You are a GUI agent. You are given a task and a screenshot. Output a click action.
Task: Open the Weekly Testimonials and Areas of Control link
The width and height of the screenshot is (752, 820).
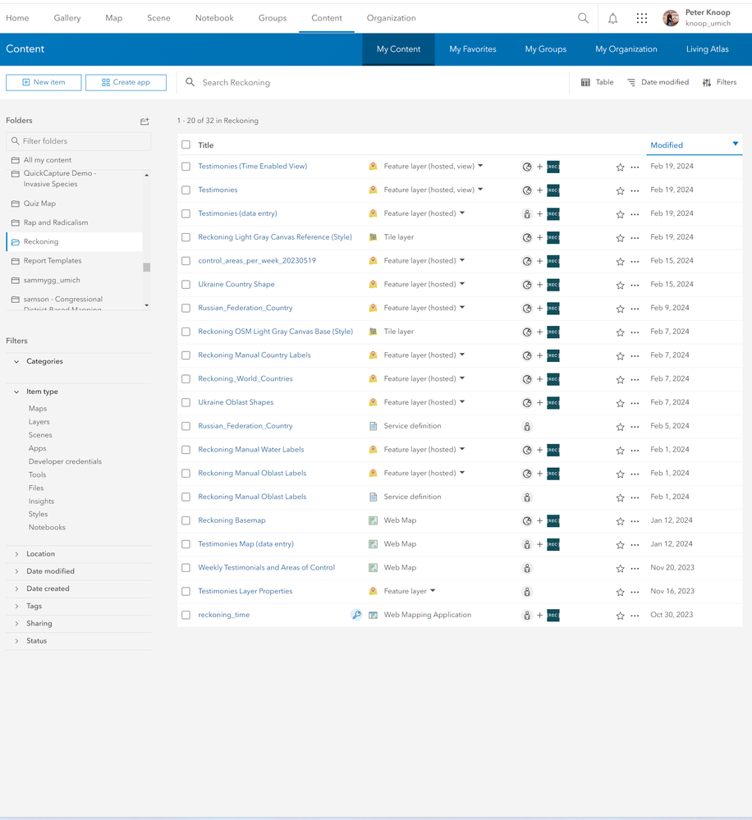(266, 567)
